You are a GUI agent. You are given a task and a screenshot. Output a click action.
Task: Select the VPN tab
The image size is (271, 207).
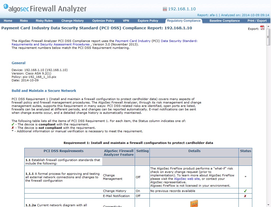[126, 21]
